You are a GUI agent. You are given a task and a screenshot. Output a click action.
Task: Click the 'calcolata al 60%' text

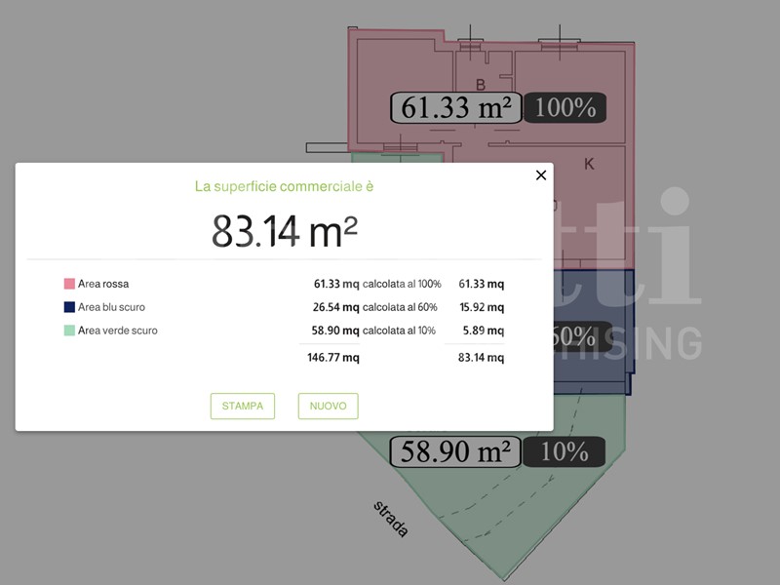coord(402,307)
